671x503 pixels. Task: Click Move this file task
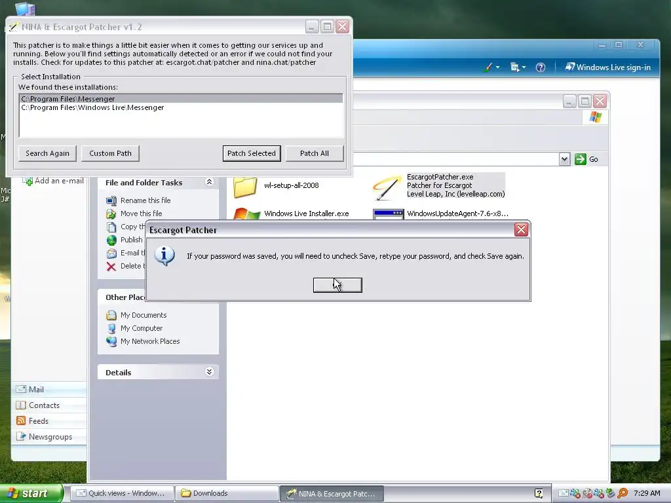click(142, 214)
